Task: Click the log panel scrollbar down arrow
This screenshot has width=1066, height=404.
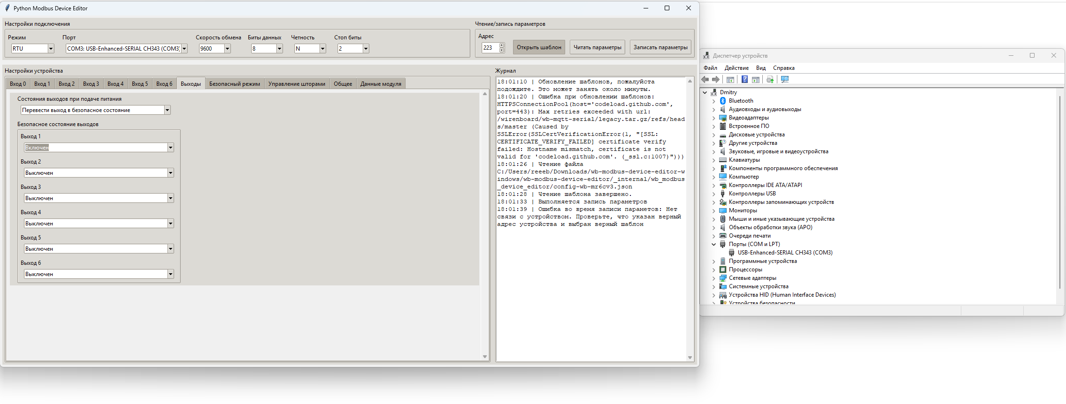Action: click(x=690, y=358)
